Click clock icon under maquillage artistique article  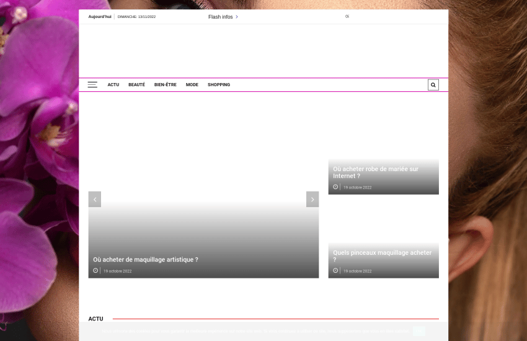[95, 270]
